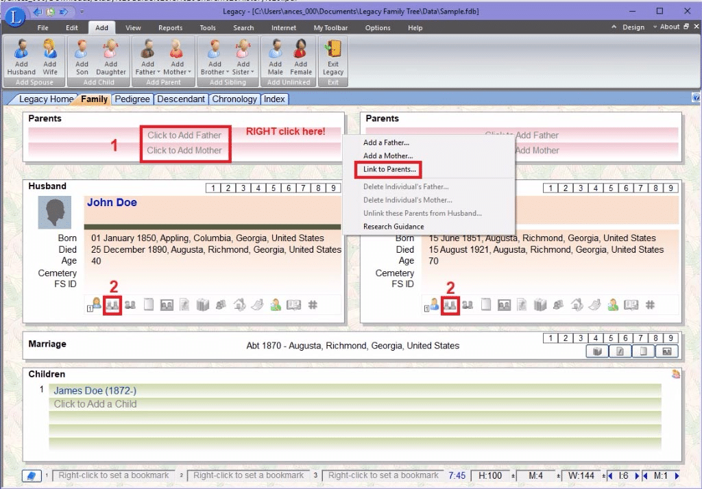The width and height of the screenshot is (702, 489).
Task: Toggle tag 9 for the wife
Action: point(670,188)
